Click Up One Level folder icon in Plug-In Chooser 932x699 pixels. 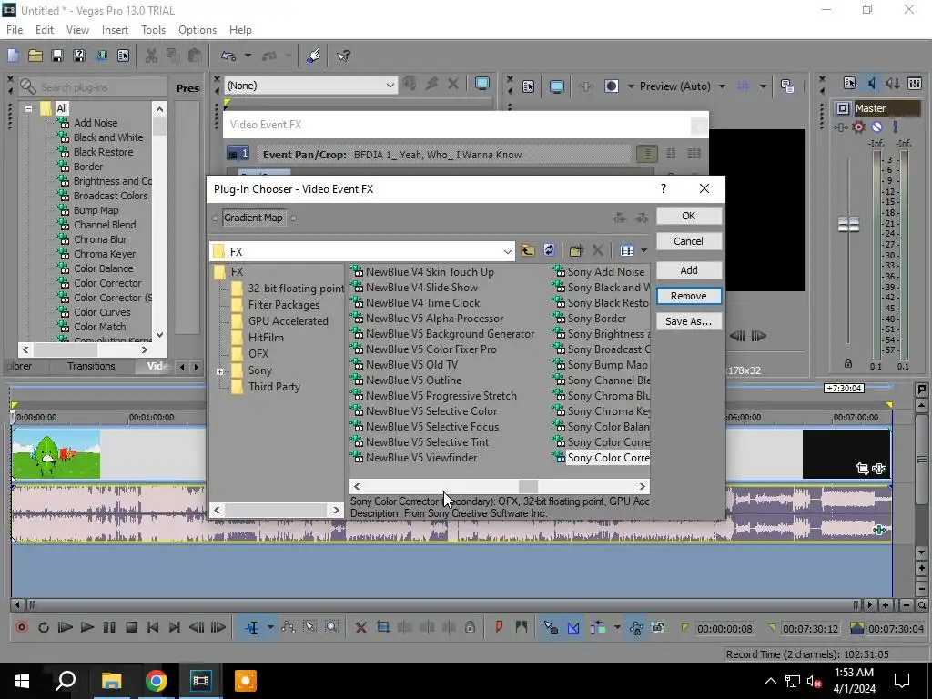tap(527, 250)
